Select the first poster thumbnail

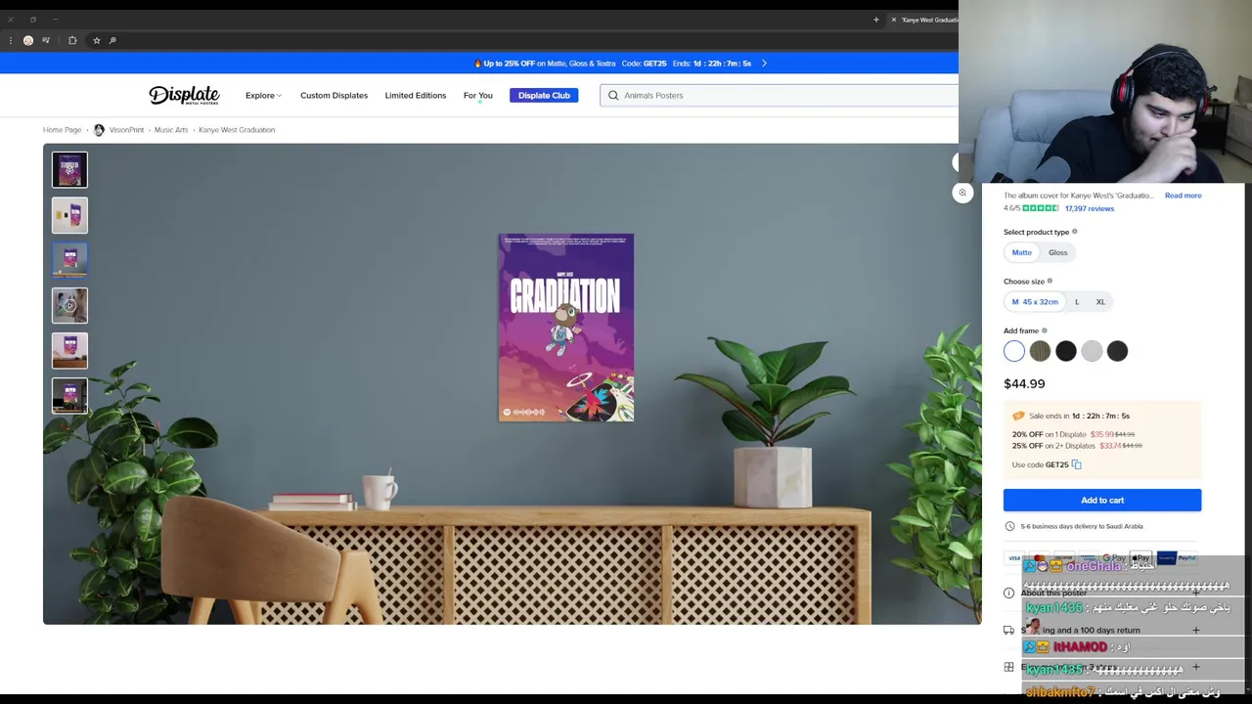[69, 170]
